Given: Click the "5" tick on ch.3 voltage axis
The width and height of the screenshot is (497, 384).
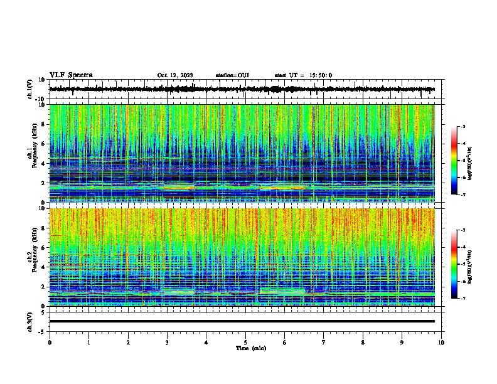Looking at the screenshot, I should coord(44,312).
